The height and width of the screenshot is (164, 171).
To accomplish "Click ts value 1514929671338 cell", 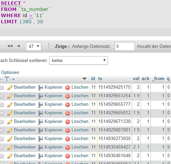I will point(114,122).
